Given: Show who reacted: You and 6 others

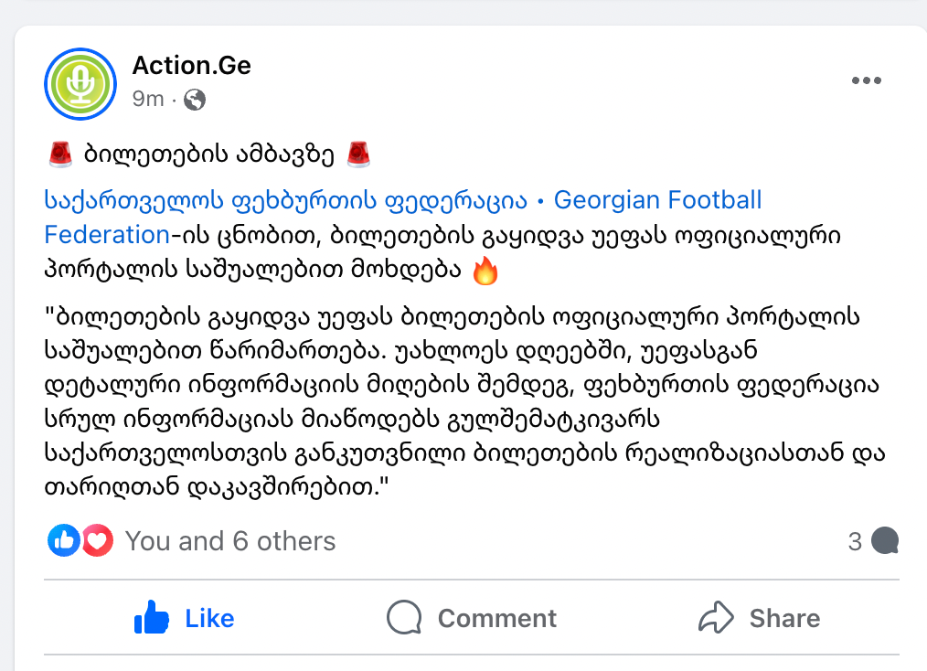Looking at the screenshot, I should coord(229,541).
